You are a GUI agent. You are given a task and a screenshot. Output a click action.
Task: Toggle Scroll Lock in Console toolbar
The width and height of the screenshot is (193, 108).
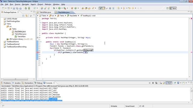pos(164,83)
